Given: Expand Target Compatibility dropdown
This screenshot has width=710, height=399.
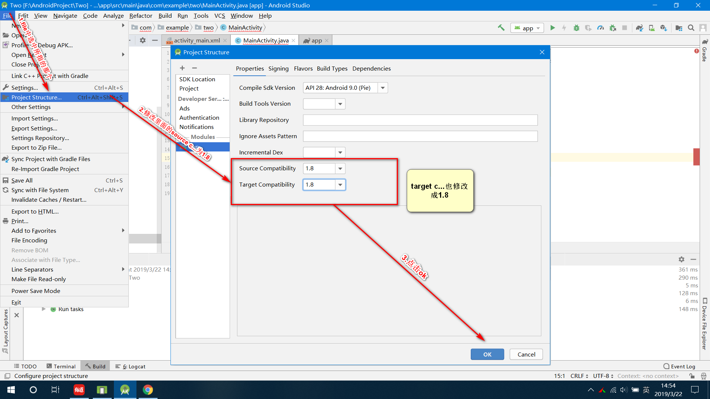Looking at the screenshot, I should click(340, 185).
